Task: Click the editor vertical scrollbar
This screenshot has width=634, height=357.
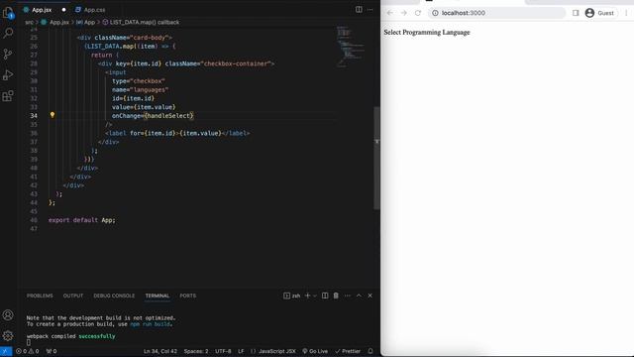Action: [x=376, y=158]
